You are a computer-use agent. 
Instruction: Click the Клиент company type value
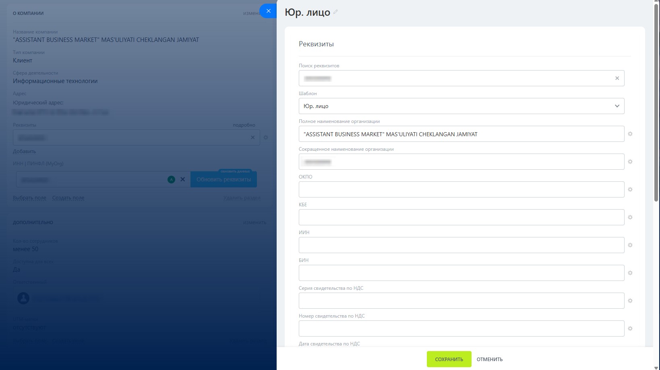[x=23, y=60]
